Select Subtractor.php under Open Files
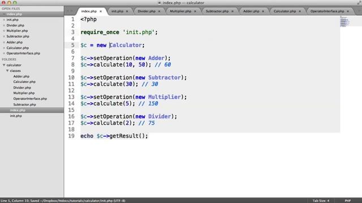 coord(18,36)
